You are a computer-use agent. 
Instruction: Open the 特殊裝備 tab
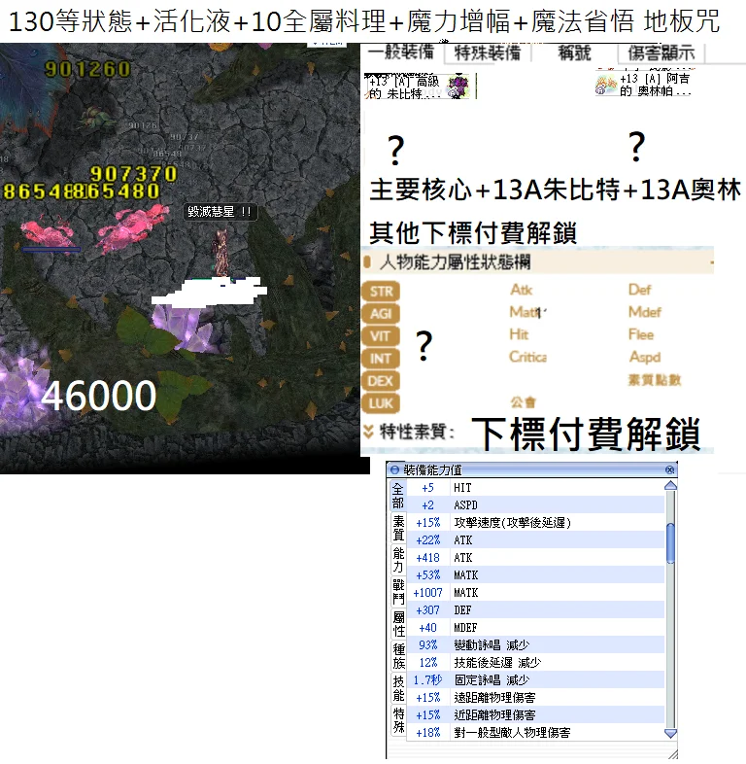(485, 52)
